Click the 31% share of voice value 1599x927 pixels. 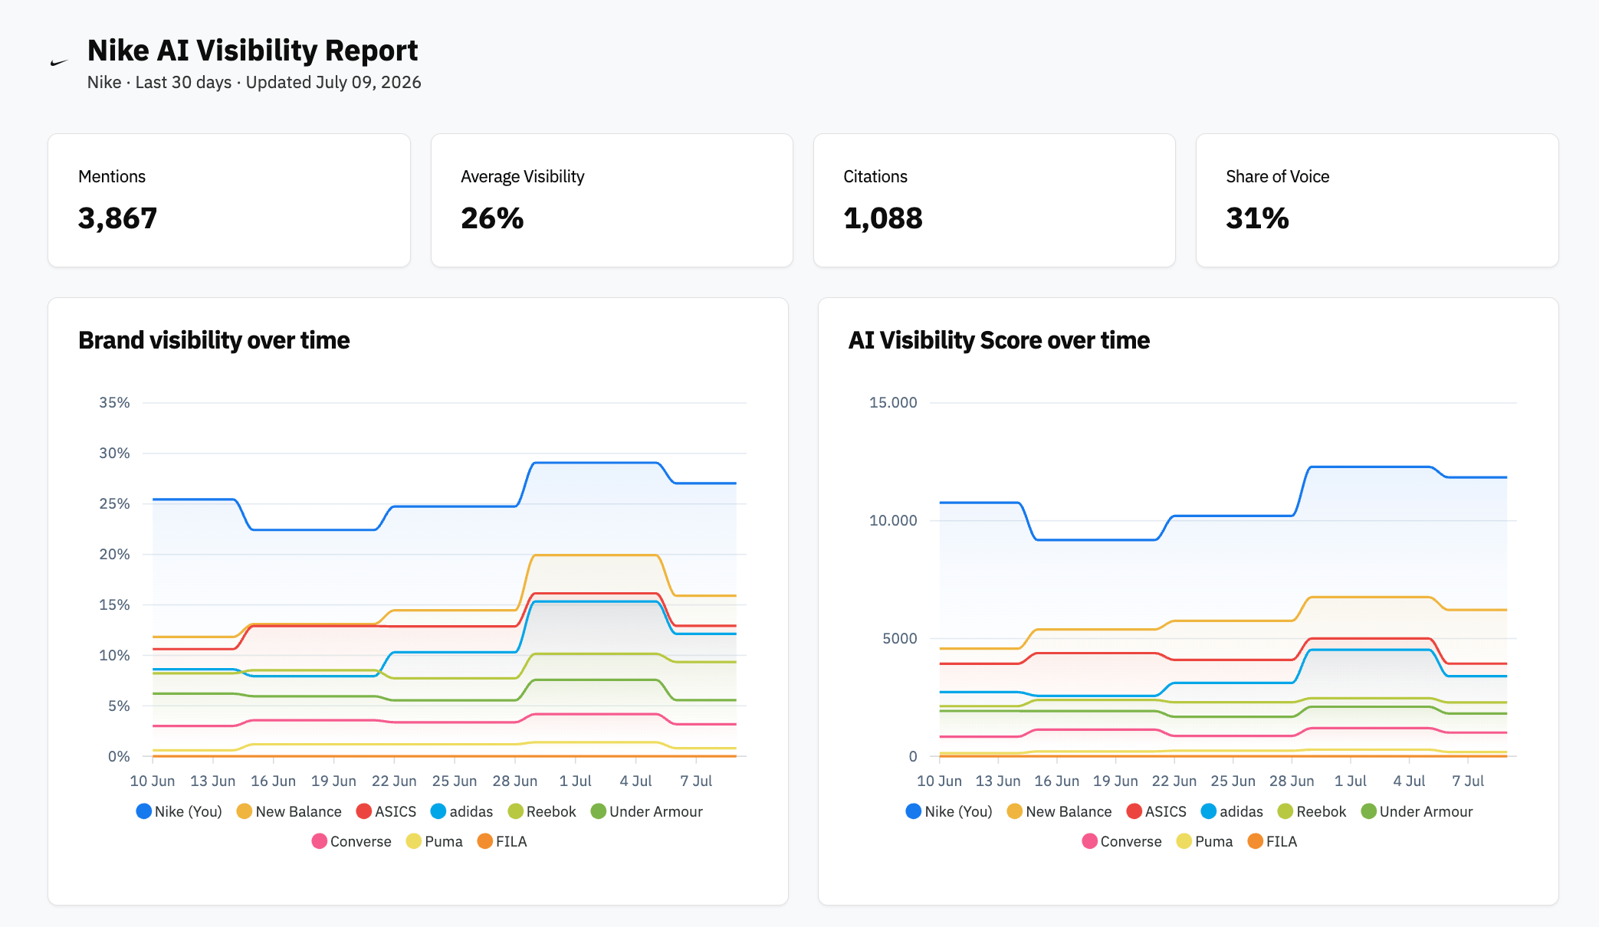tap(1257, 218)
